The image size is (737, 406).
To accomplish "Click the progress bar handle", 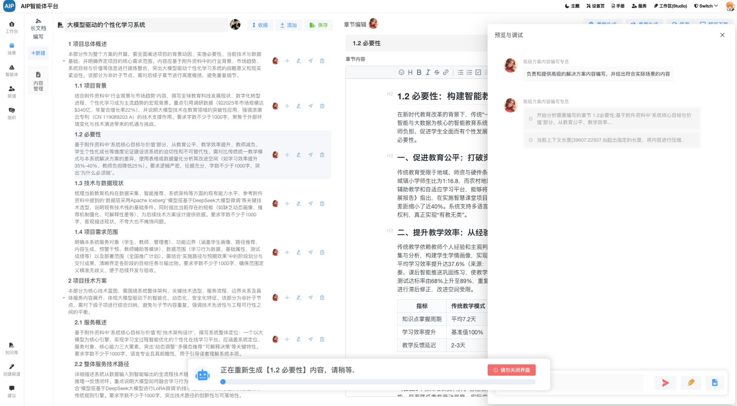I will 223,382.
